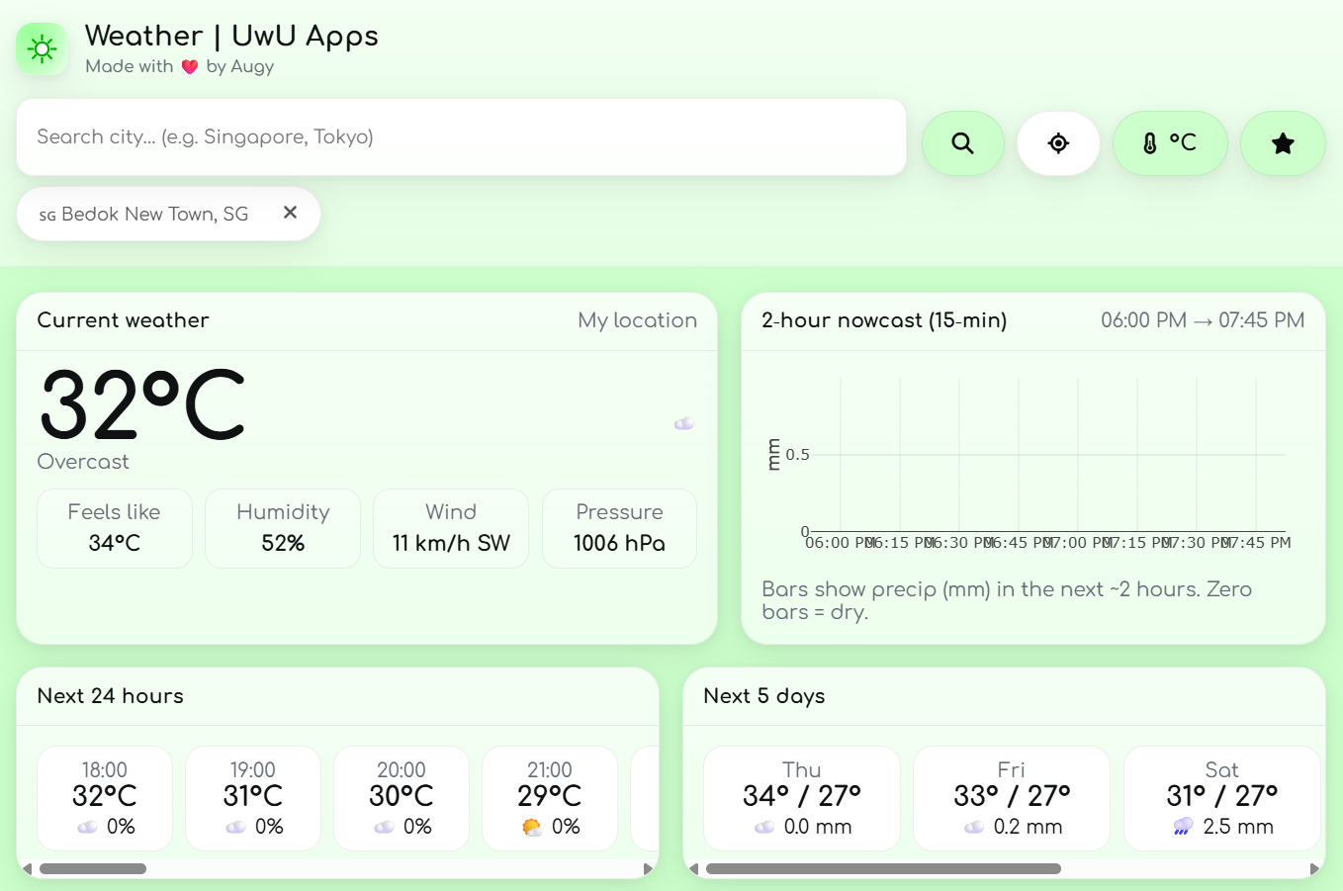Viewport: 1343px width, 891px height.
Task: Click the overcast cloud icon in Current weather
Action: (683, 424)
